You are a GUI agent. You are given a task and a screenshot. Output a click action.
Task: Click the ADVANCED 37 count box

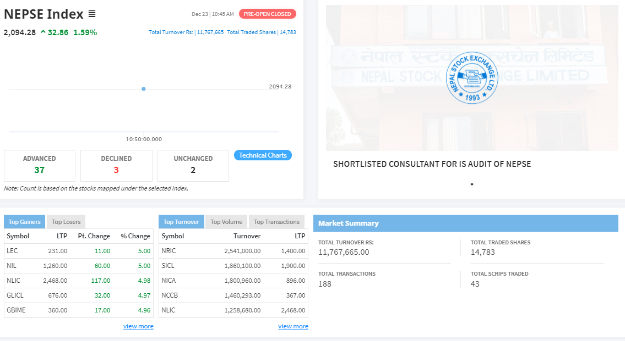pos(40,166)
